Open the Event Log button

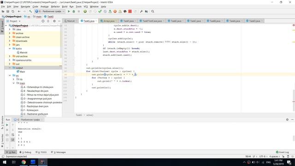(x=283, y=152)
